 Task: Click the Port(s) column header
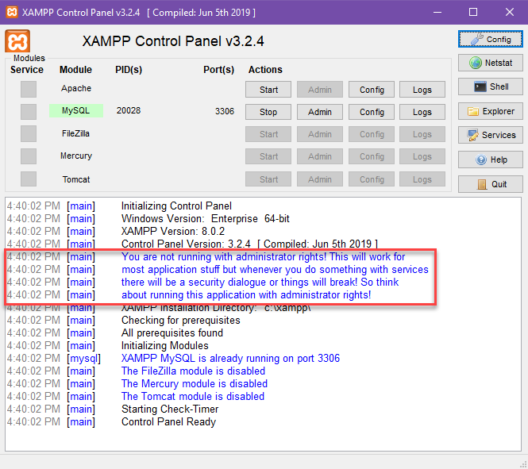tap(218, 70)
